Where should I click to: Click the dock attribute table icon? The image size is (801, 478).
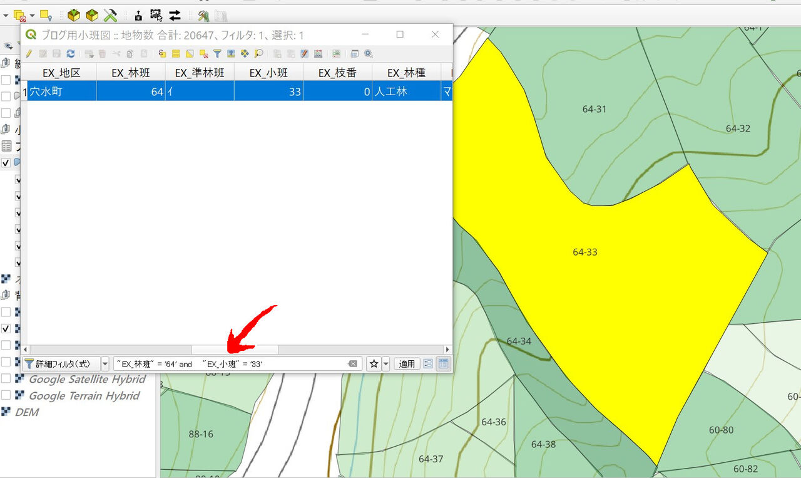355,54
